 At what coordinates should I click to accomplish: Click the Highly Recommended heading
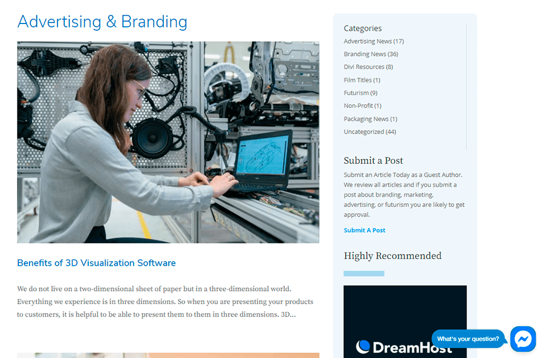[x=393, y=256]
